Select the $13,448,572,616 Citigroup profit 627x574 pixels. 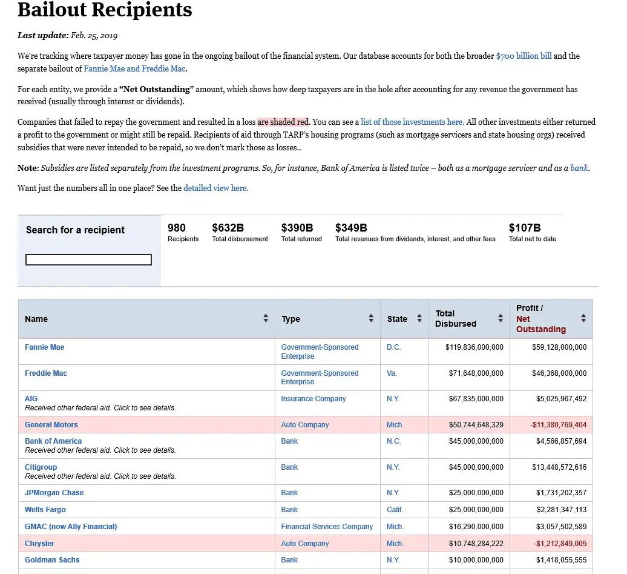click(x=559, y=467)
